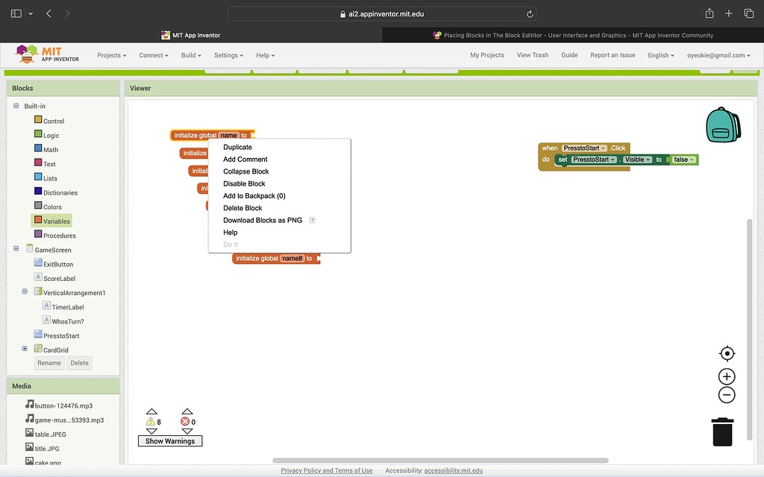
Task: Click the trash can icon
Action: pyautogui.click(x=721, y=431)
